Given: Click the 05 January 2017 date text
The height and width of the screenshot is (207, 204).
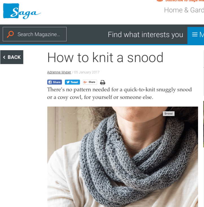Looking at the screenshot, I should point(87,72).
